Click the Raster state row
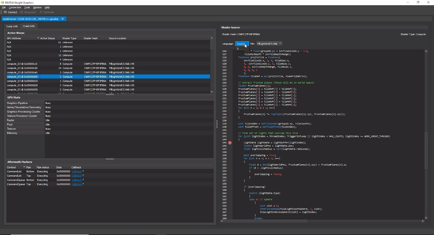 coord(110,120)
